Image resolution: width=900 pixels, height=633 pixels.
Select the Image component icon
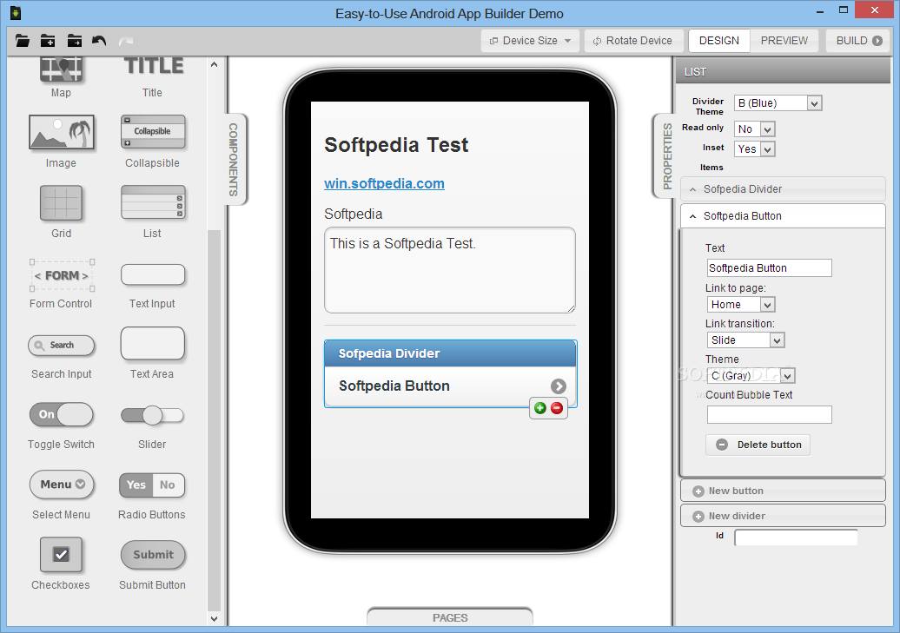pyautogui.click(x=61, y=132)
